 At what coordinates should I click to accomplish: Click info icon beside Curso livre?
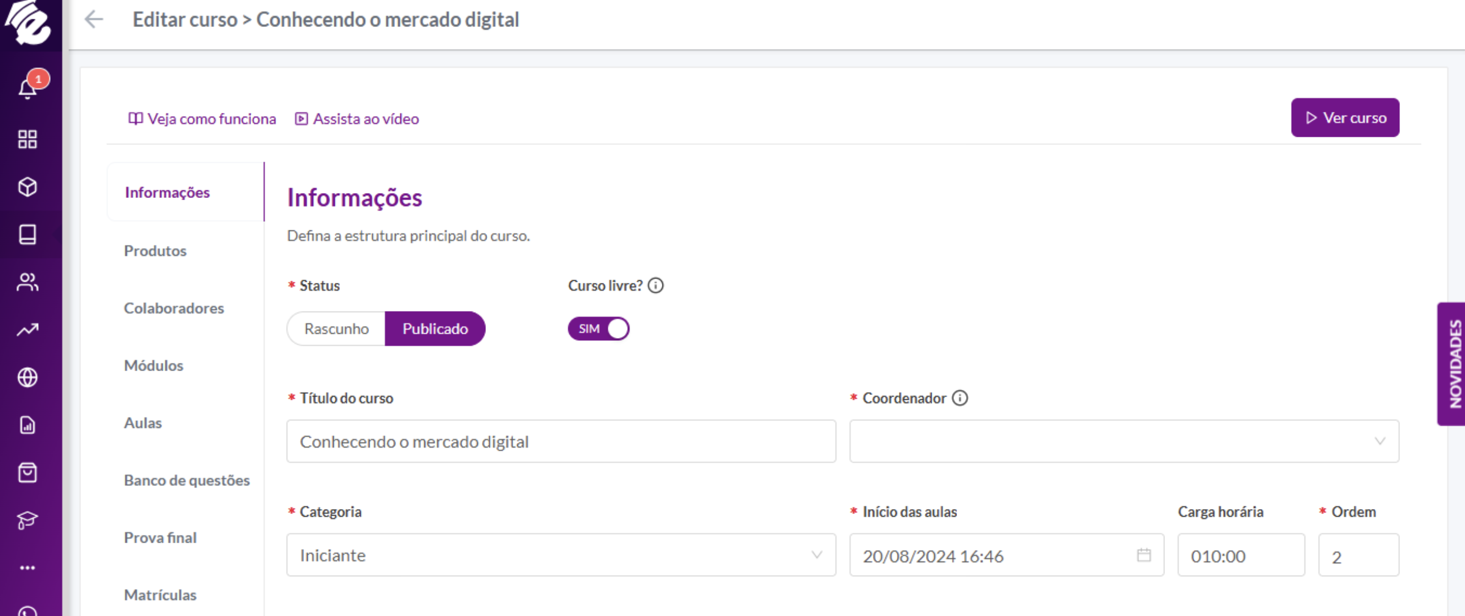pos(656,285)
